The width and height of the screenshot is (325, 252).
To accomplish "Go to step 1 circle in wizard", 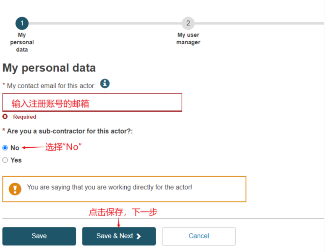I will coord(22,24).
